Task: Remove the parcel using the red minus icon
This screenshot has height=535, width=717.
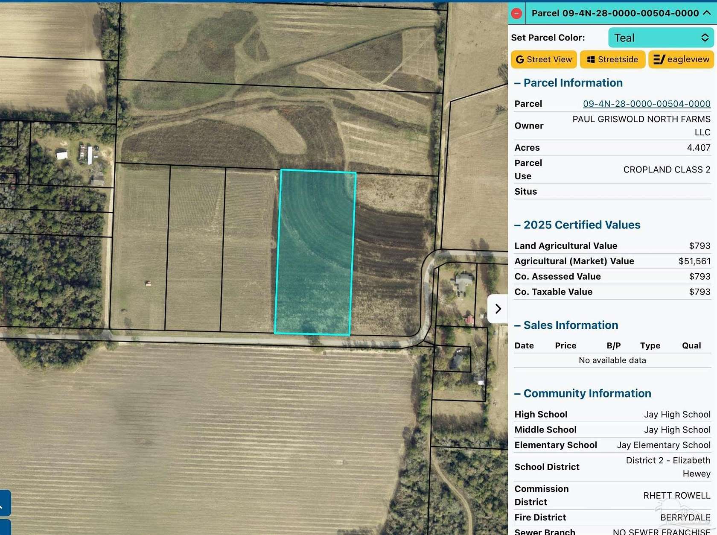Action: [516, 13]
